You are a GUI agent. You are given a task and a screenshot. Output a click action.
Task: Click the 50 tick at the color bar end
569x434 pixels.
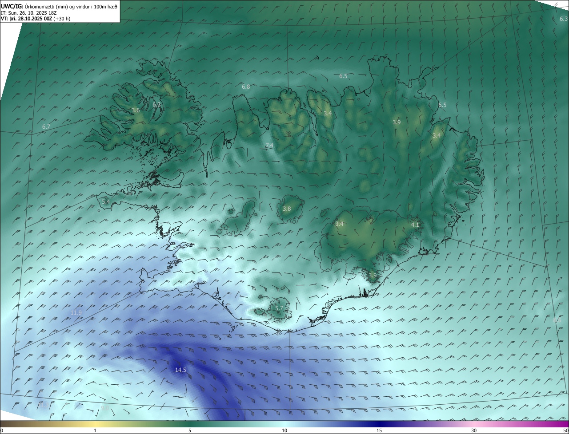coord(565,430)
